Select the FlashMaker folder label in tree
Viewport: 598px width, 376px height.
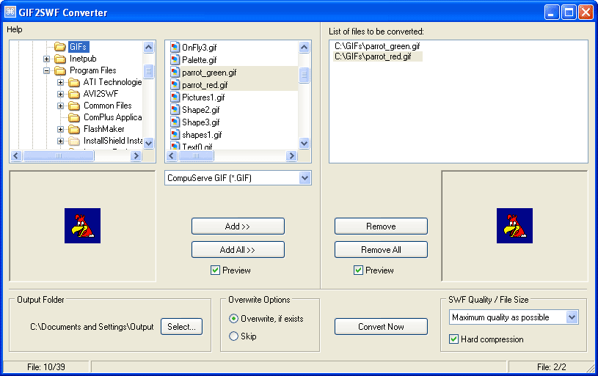103,129
